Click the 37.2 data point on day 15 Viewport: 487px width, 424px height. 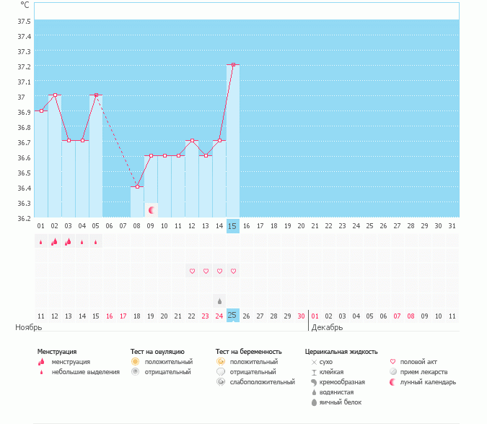click(233, 65)
